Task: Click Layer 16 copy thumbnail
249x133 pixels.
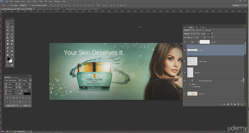Action: coord(192,61)
